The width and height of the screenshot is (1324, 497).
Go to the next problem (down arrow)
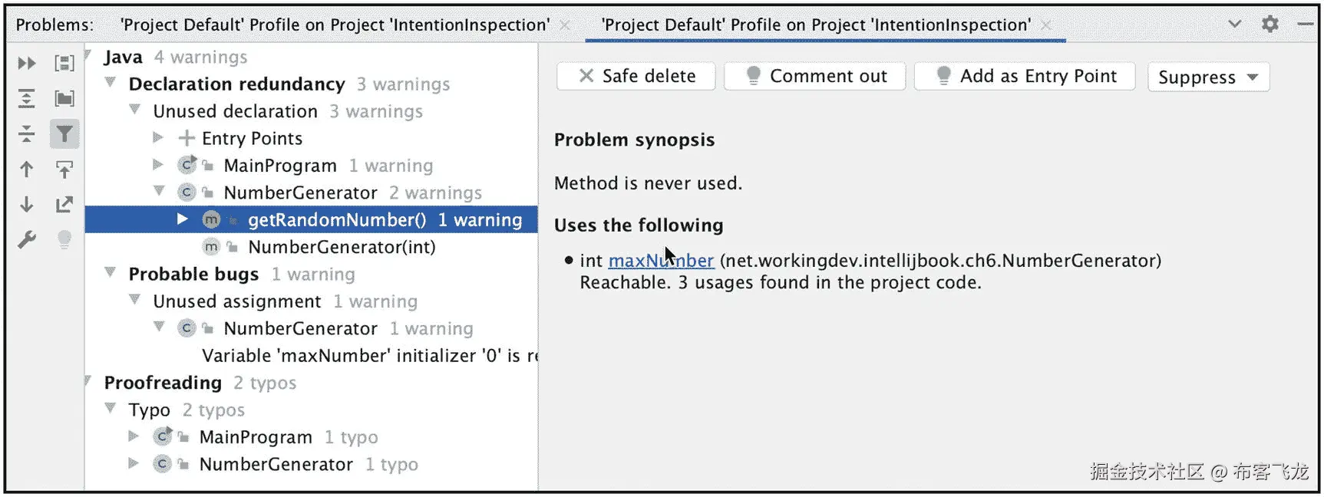[x=27, y=205]
